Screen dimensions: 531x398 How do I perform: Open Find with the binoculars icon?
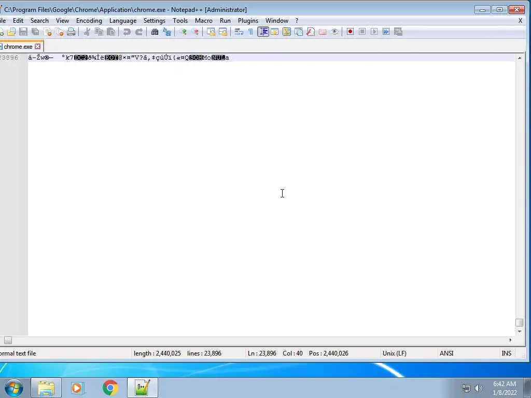(155, 32)
